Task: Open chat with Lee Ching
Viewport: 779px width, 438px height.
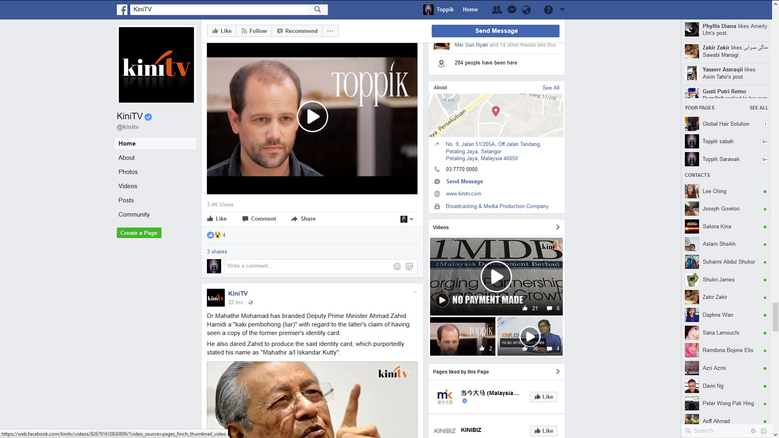Action: 726,191
